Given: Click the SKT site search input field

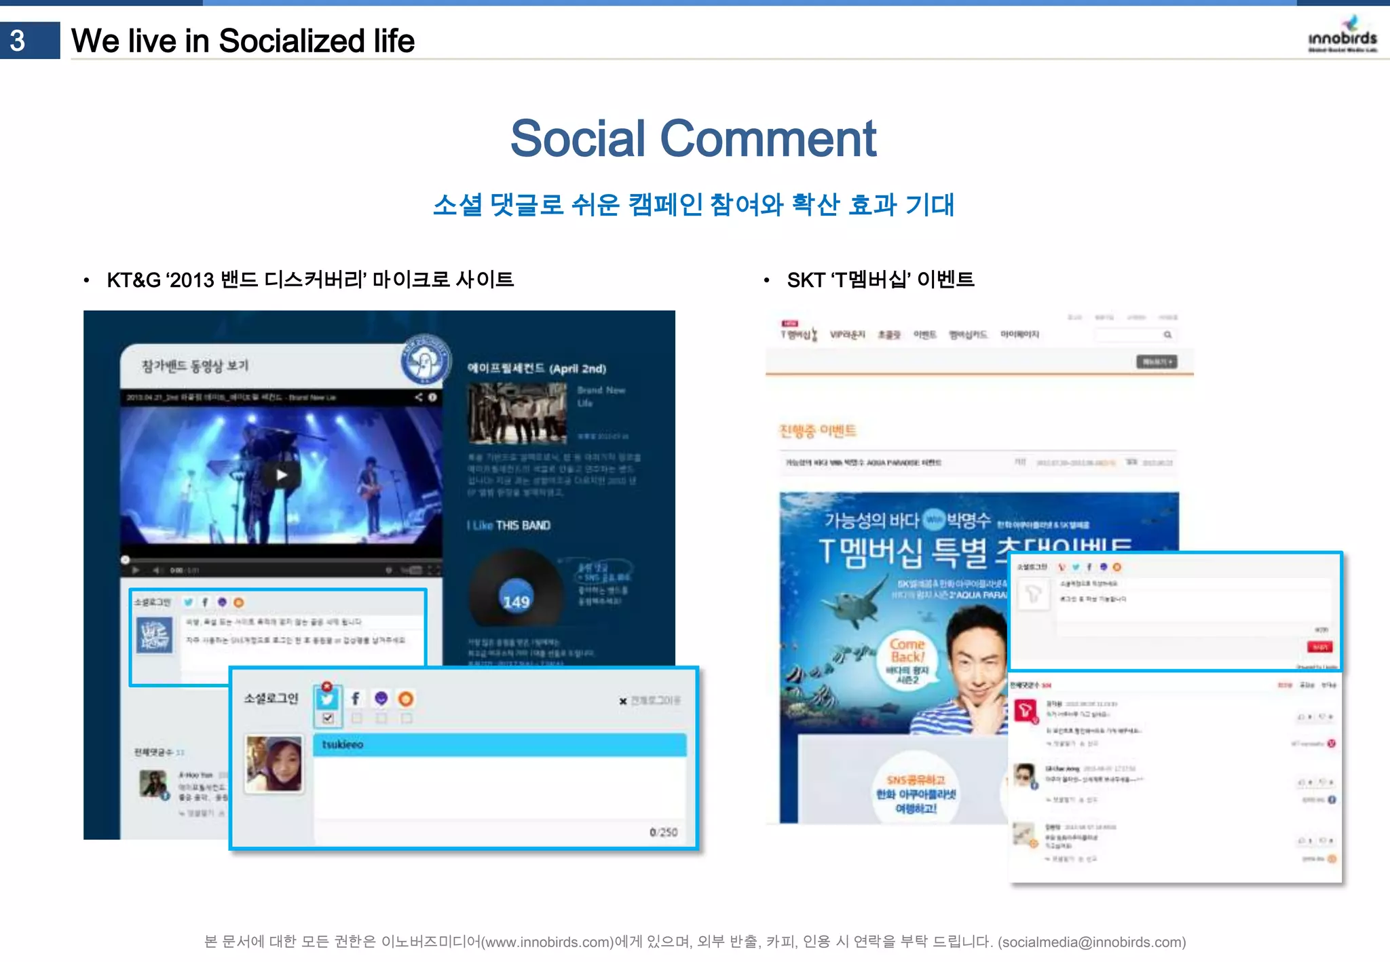Looking at the screenshot, I should [1135, 334].
